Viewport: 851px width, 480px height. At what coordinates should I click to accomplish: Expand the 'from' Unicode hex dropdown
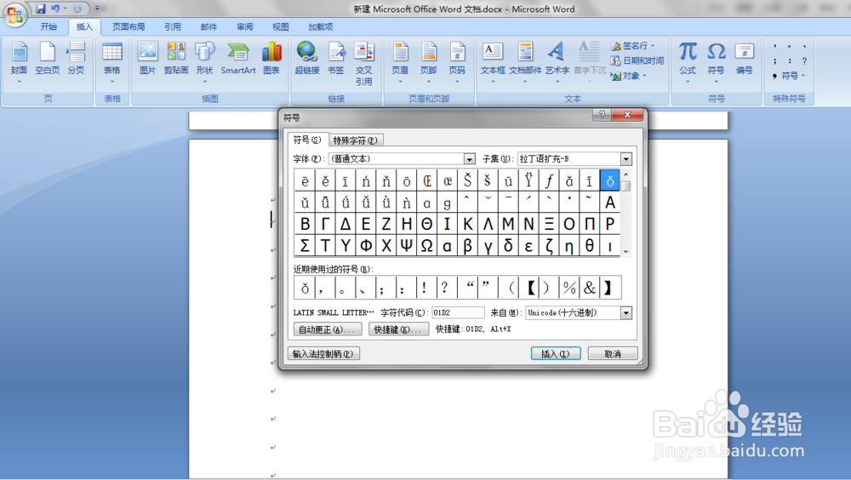(x=626, y=313)
